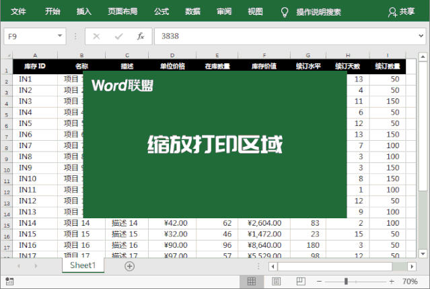Click the Select All corner triangle
Image resolution: width=430 pixels, height=289 pixels.
point(9,55)
